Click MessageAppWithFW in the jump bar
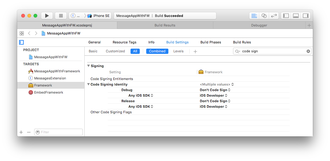 coord(61,33)
